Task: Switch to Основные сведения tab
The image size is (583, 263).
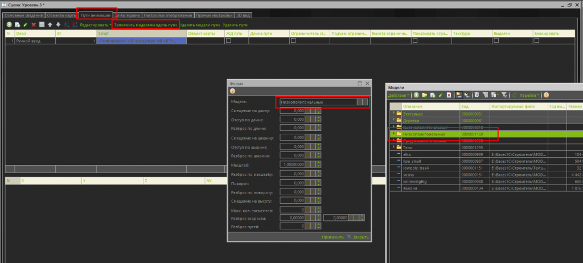Action: coord(24,15)
